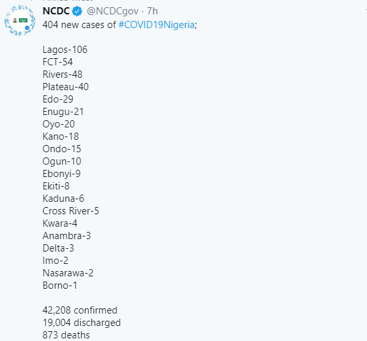Select the Plateau-40 line
Image resolution: width=367 pixels, height=341 pixels.
tap(65, 87)
